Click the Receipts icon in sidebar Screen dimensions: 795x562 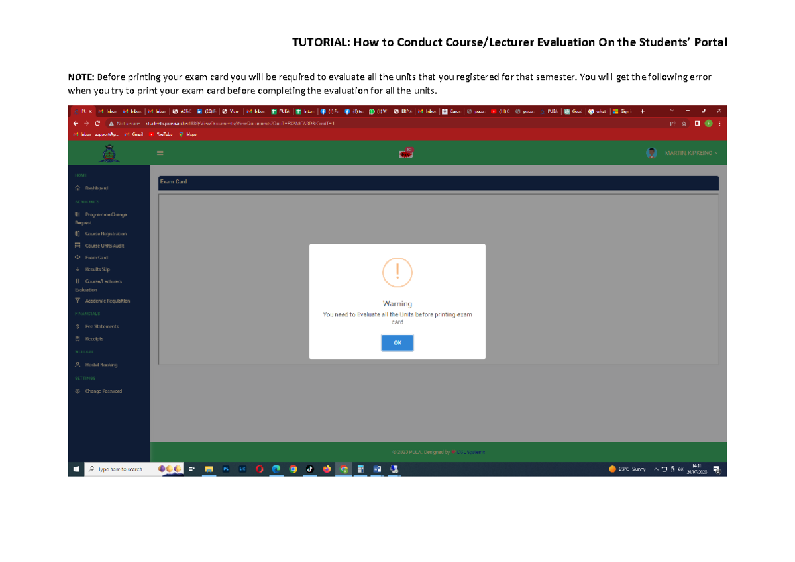78,338
